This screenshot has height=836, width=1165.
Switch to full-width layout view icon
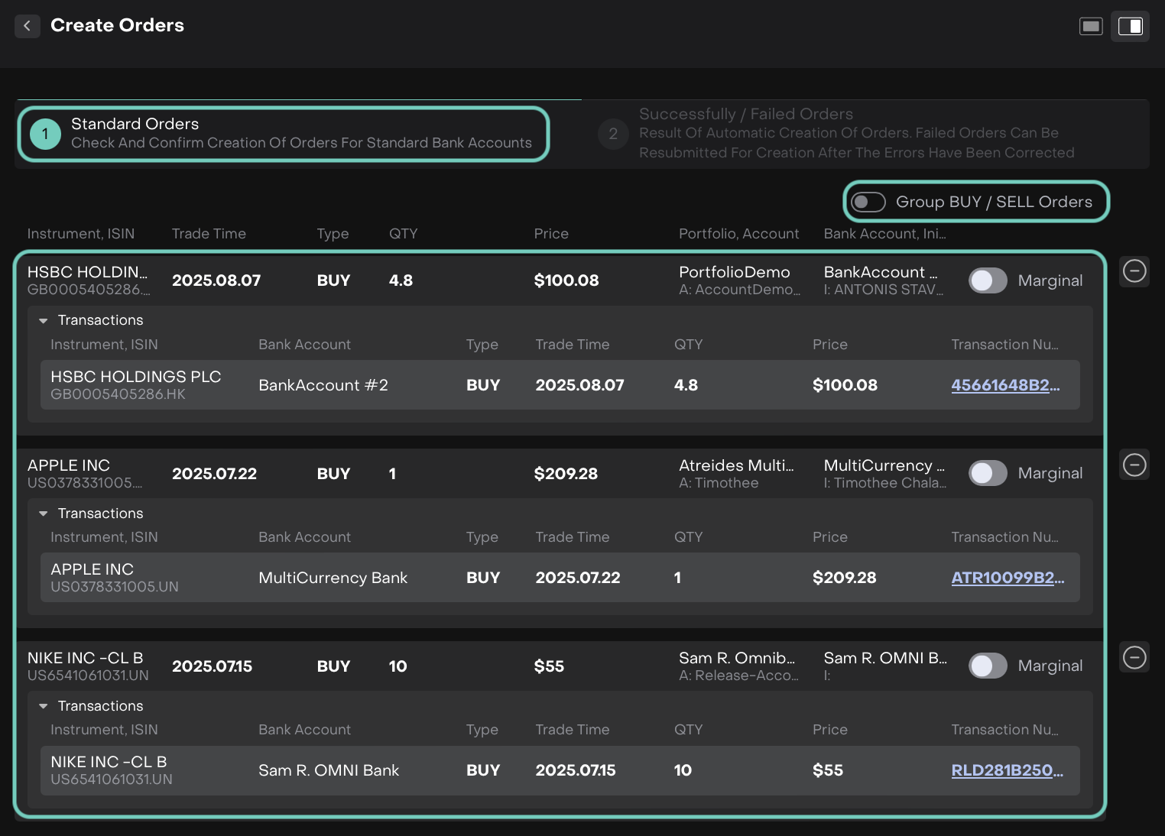pos(1090,27)
